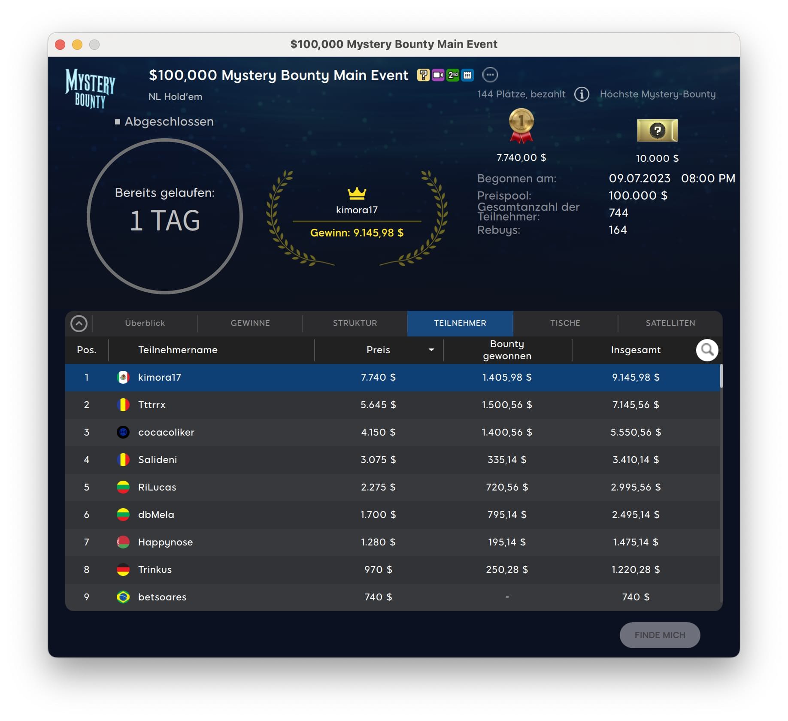Click the golden mystery bounty chest icon
Screen dimensions: 788x721
coord(657,130)
